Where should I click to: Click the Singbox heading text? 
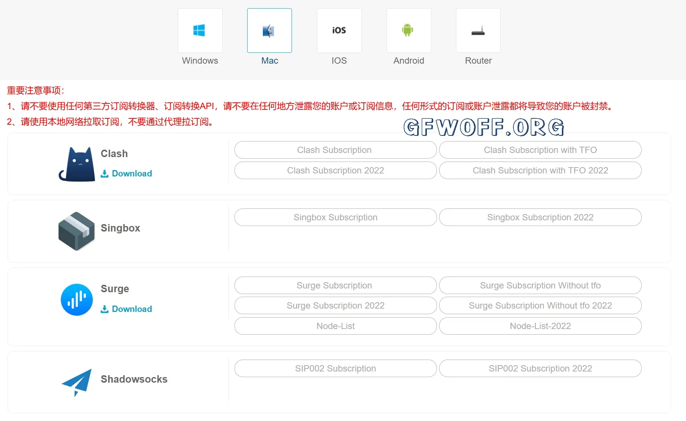(x=120, y=228)
